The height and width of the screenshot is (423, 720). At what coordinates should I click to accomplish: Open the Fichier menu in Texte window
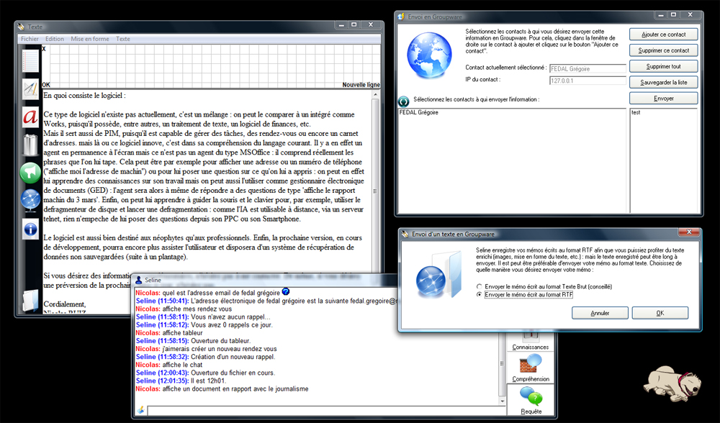[x=30, y=39]
